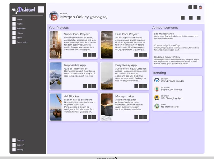
Task: Open the Updated Privacy Policy announcement
Action: tap(167, 57)
